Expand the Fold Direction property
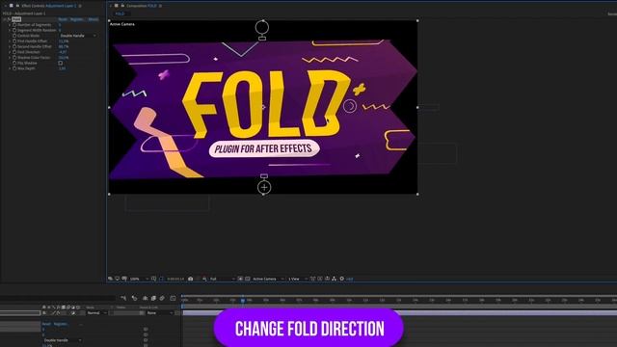Viewport: 617px width, 347px height. click(x=10, y=52)
